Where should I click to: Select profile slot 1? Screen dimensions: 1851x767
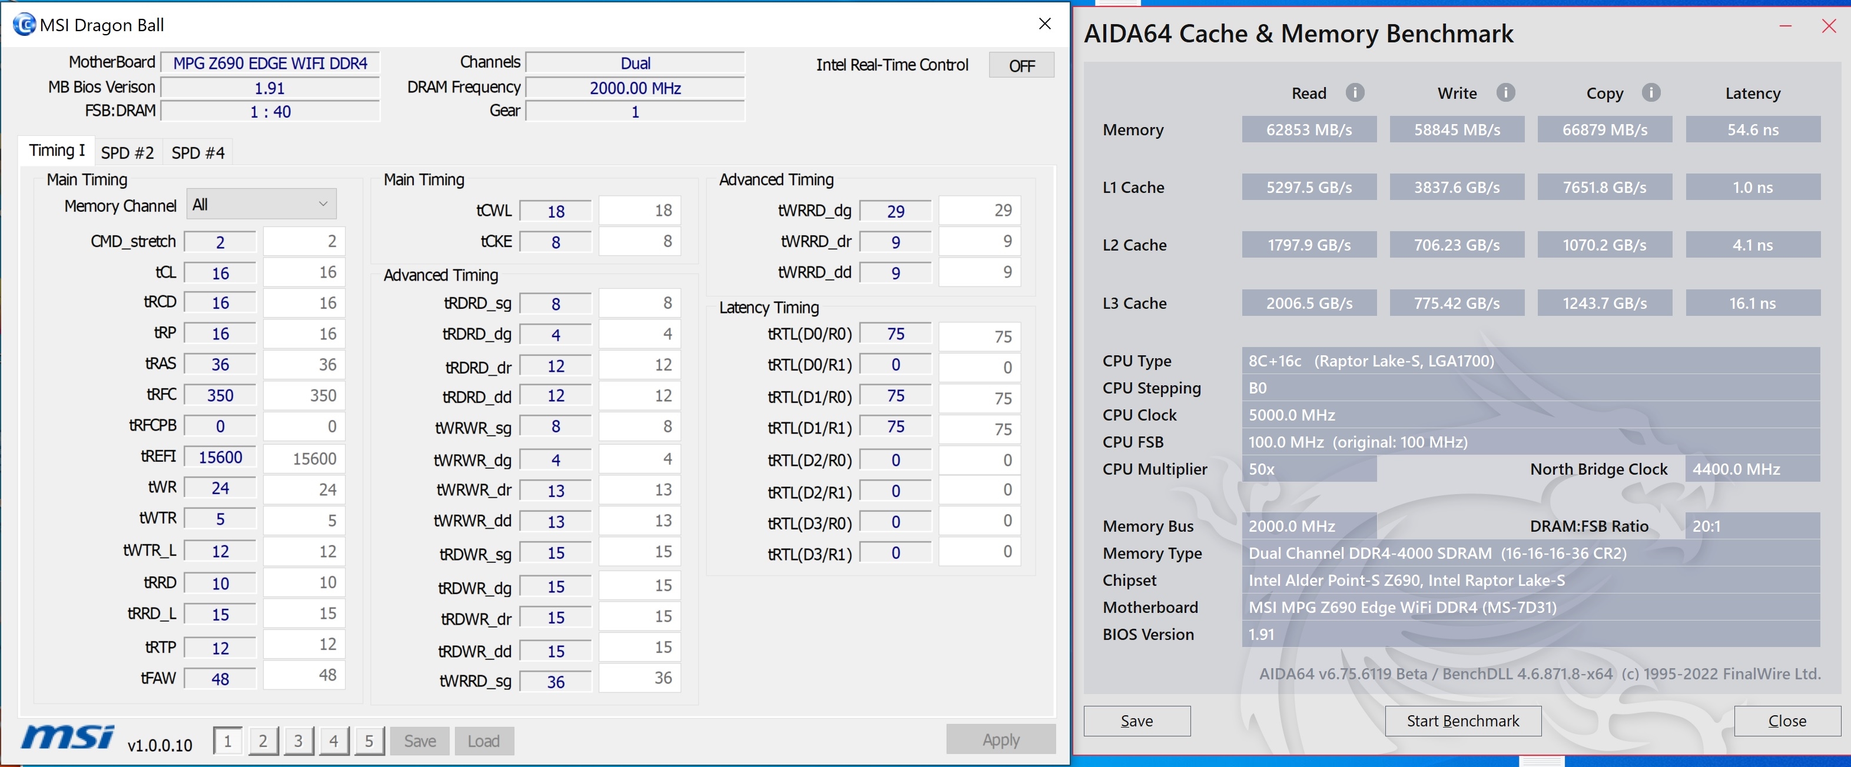tap(228, 741)
